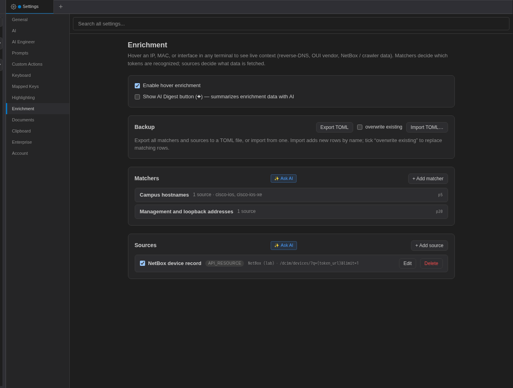Open Keyboard settings
Viewport: 513px width, 388px height.
37,75
